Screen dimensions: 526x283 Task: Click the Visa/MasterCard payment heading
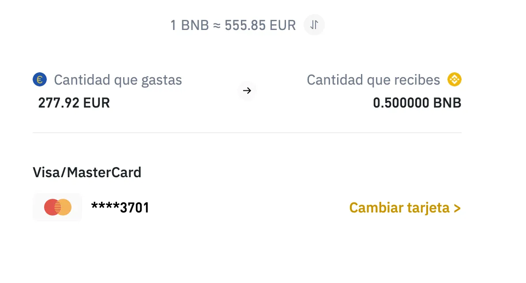[87, 172]
